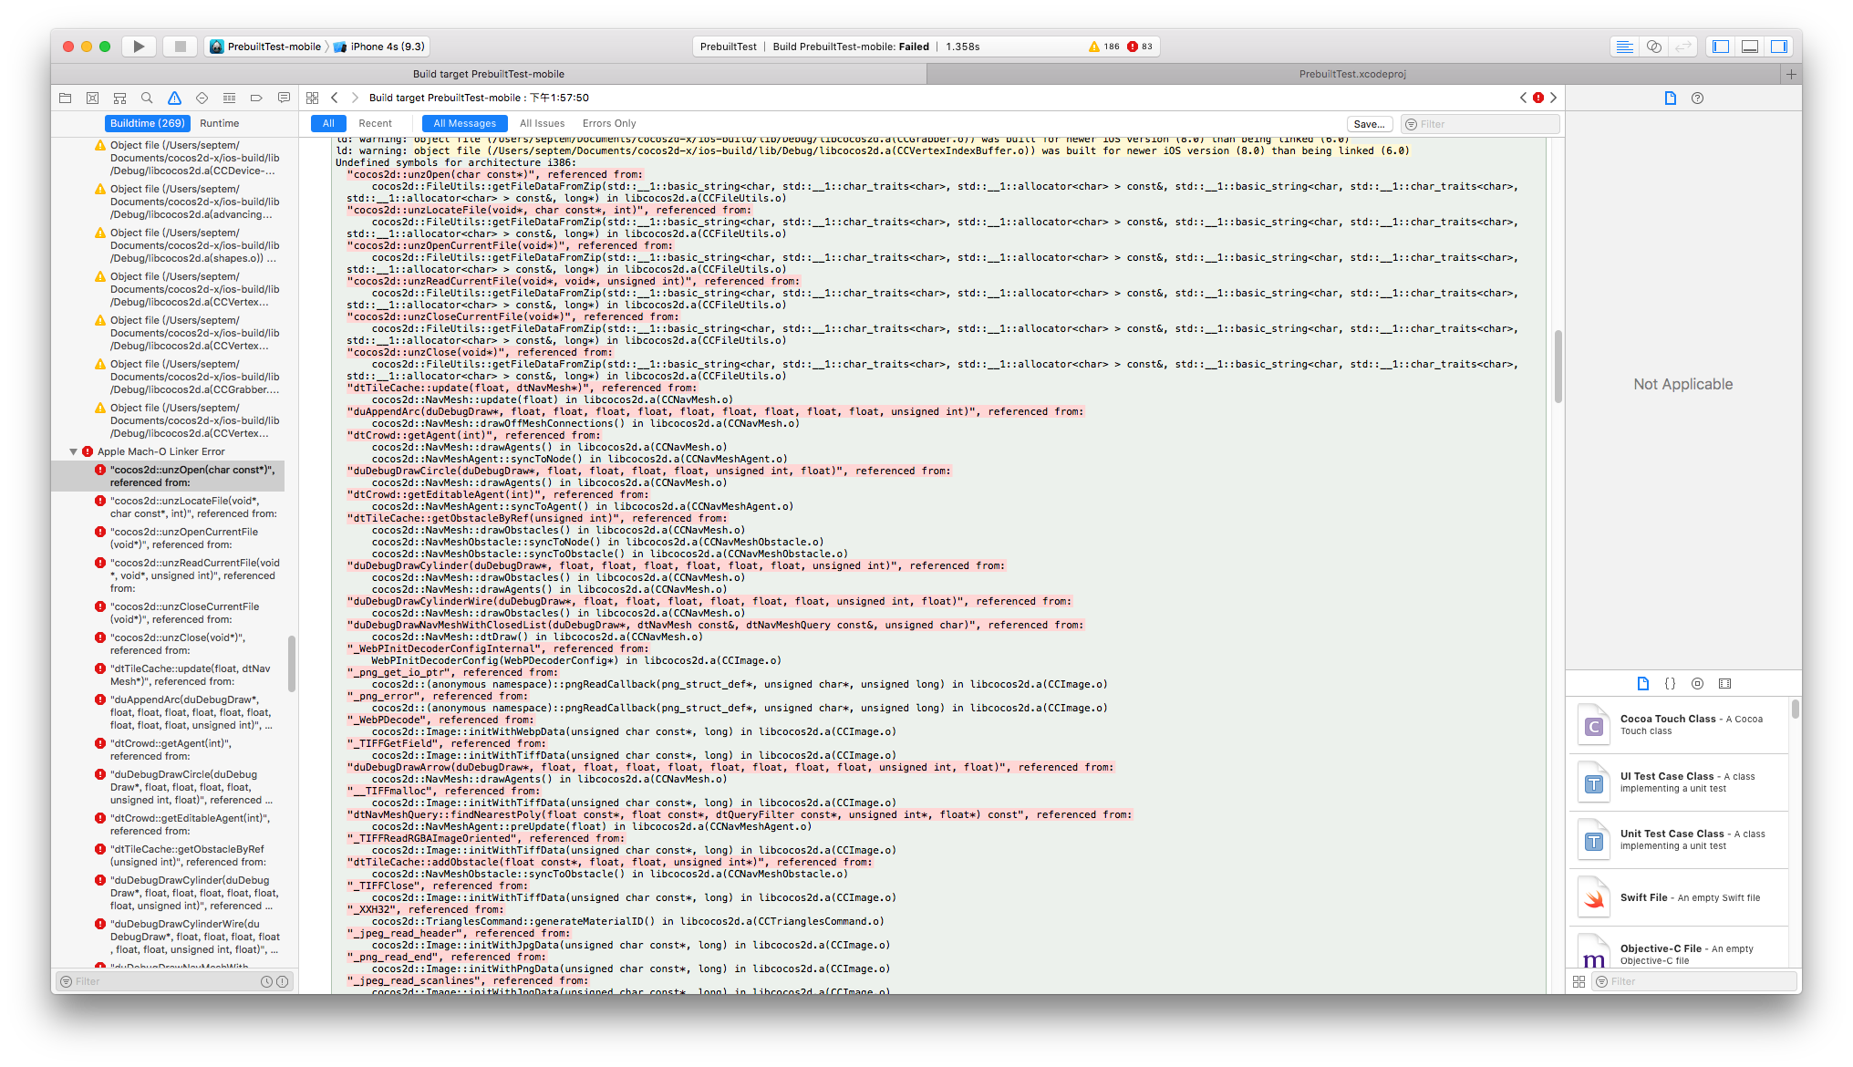Show the Code Snippet library braces icon

(1670, 683)
